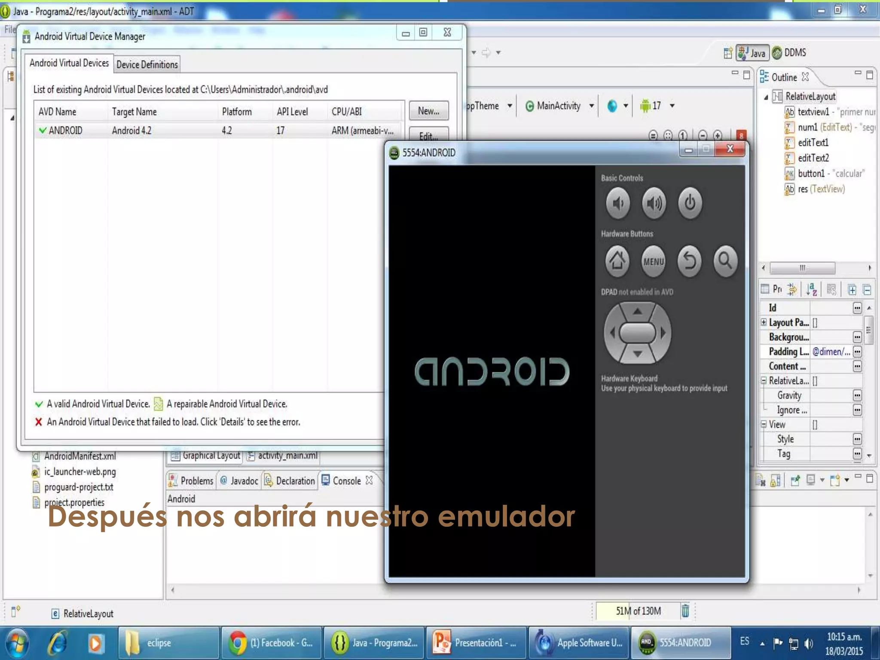Collapse RelativeLayout node in Outline
The image size is (880, 660).
(x=766, y=97)
